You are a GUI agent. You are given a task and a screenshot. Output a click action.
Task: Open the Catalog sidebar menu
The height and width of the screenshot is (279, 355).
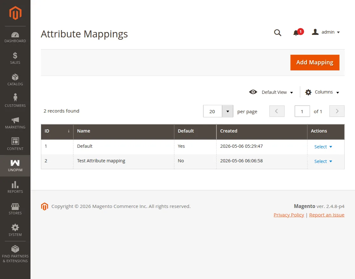point(15,80)
